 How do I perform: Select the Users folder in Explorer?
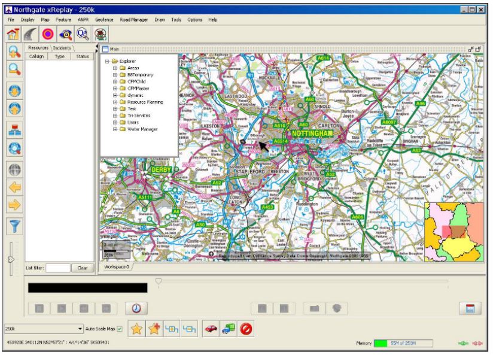(133, 123)
